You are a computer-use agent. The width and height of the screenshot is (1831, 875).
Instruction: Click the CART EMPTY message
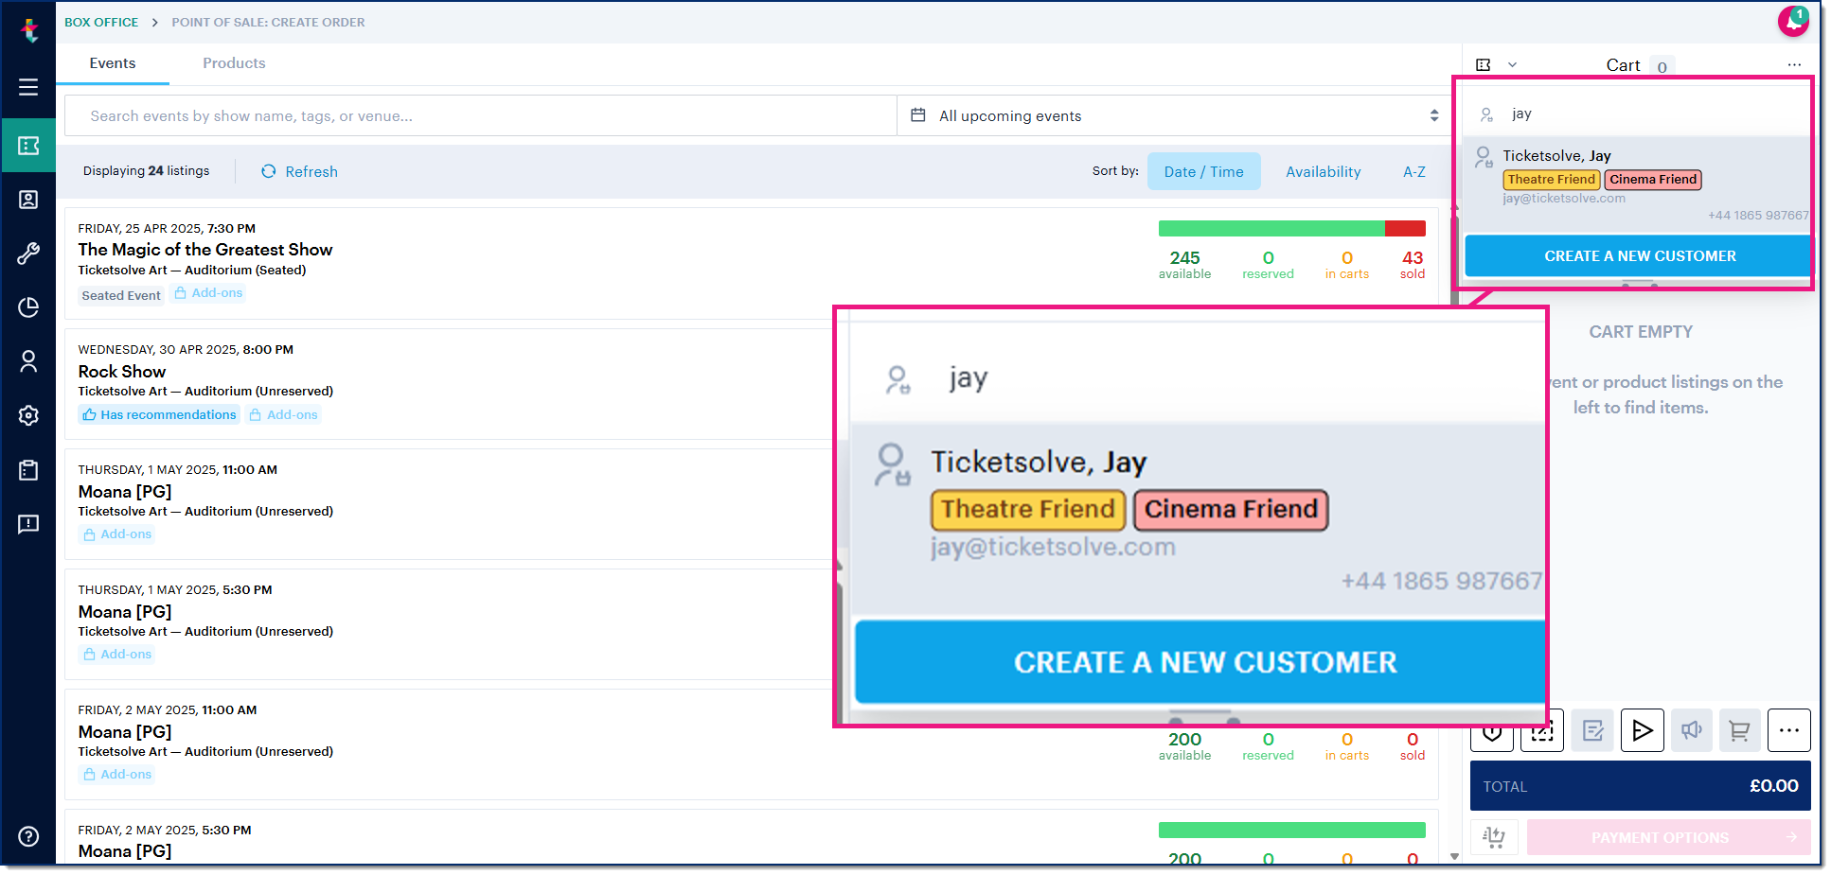click(1641, 332)
